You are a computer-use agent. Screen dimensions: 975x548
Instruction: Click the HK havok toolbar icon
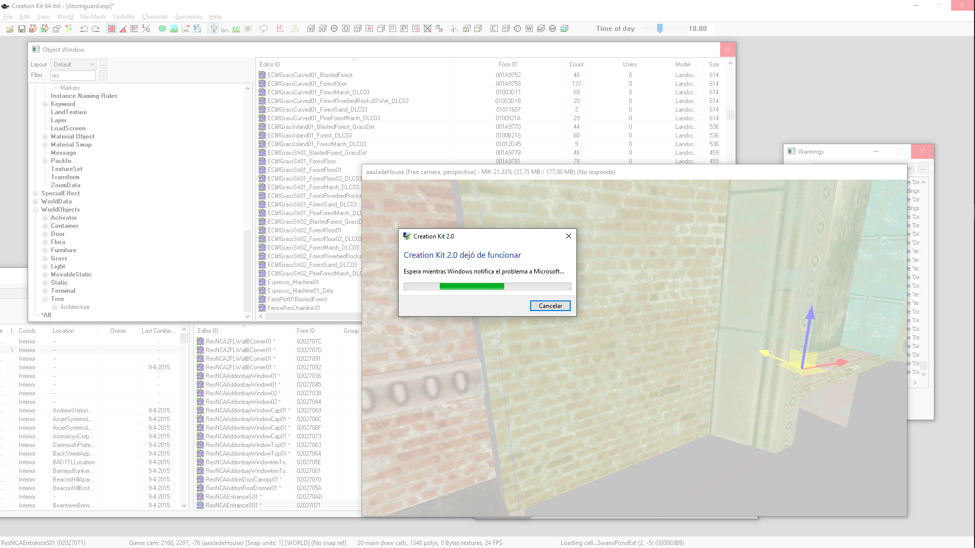pyautogui.click(x=185, y=29)
